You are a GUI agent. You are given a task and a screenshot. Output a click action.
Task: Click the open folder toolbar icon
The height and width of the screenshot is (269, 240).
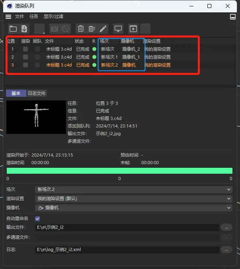tap(13, 29)
